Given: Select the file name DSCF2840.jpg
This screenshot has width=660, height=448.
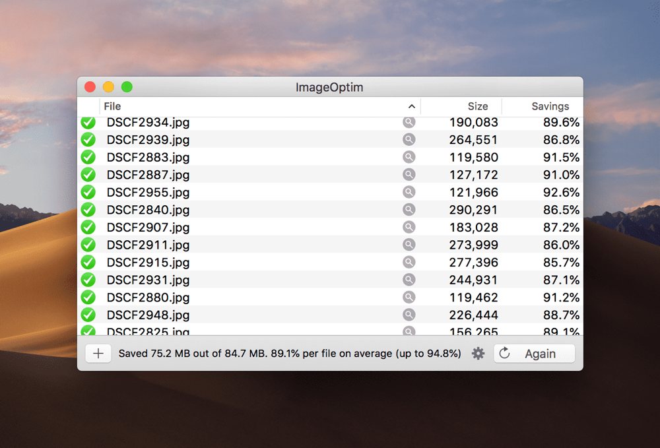Looking at the screenshot, I should click(x=148, y=210).
